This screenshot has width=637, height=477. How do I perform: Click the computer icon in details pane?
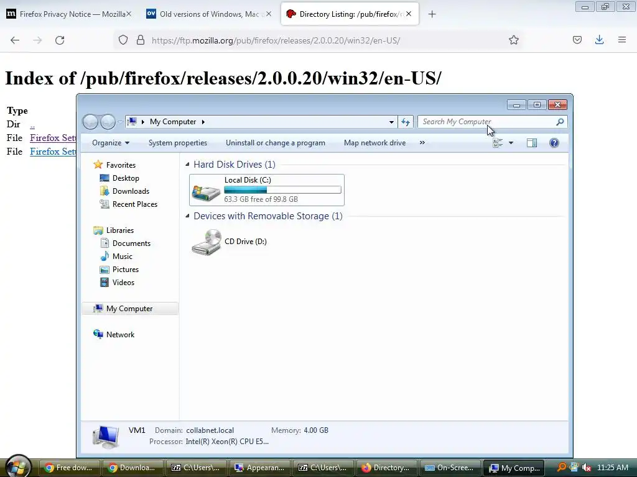pyautogui.click(x=106, y=437)
